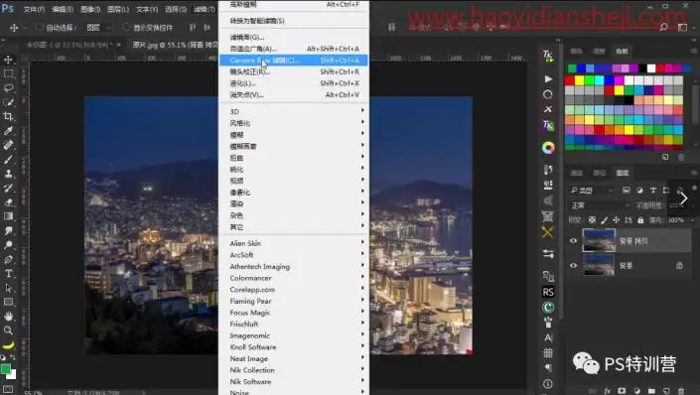Select the Dodge tool
Image resolution: width=700 pixels, height=395 pixels.
coord(8,245)
